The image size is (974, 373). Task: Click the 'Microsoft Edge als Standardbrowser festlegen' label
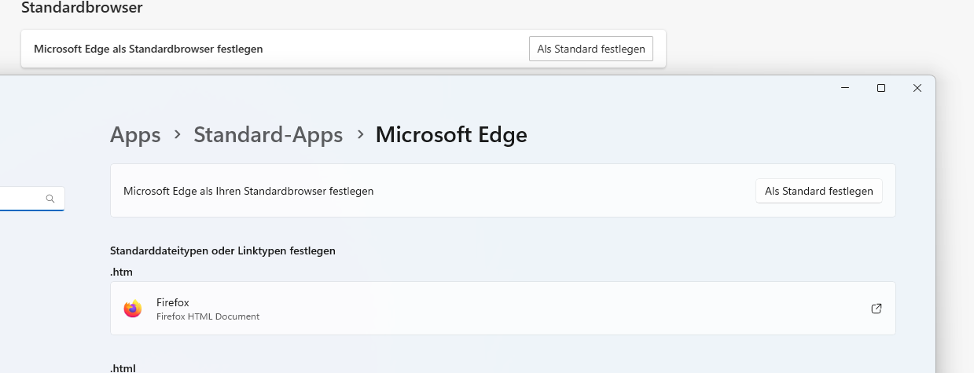[x=148, y=49]
